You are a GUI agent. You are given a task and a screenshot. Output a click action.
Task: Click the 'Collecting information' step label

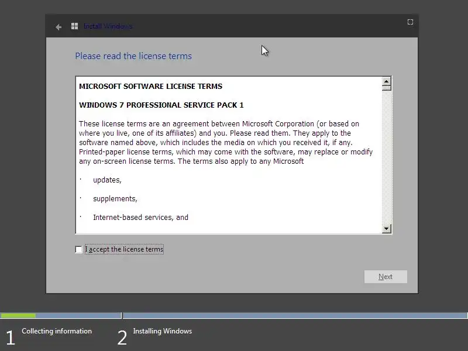(57, 331)
